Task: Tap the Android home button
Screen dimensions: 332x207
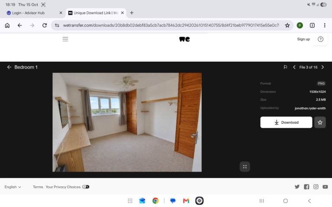Action: 285,201
